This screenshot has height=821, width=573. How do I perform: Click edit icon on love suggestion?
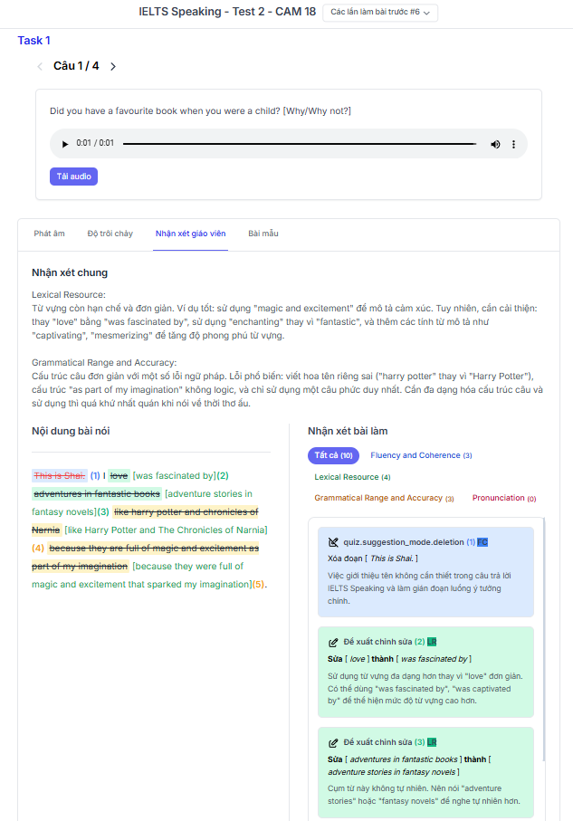[333, 642]
